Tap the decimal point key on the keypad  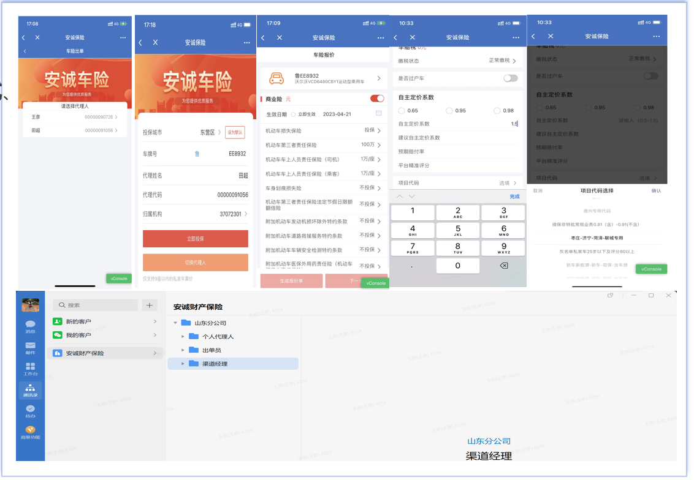(x=413, y=266)
